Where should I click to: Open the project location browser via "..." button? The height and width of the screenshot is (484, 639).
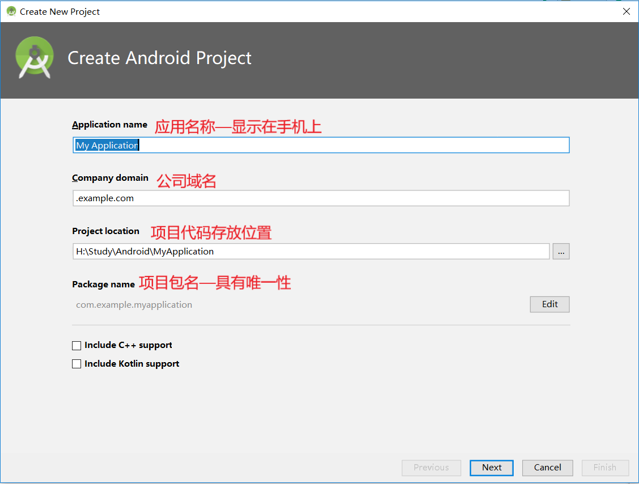[561, 251]
